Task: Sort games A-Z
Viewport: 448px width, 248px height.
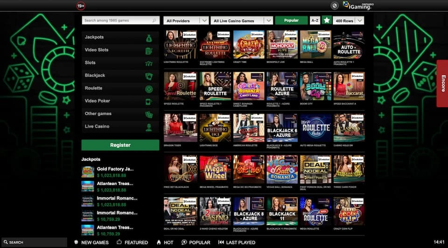Action: [315, 20]
